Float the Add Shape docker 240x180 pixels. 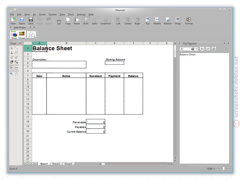30,27
